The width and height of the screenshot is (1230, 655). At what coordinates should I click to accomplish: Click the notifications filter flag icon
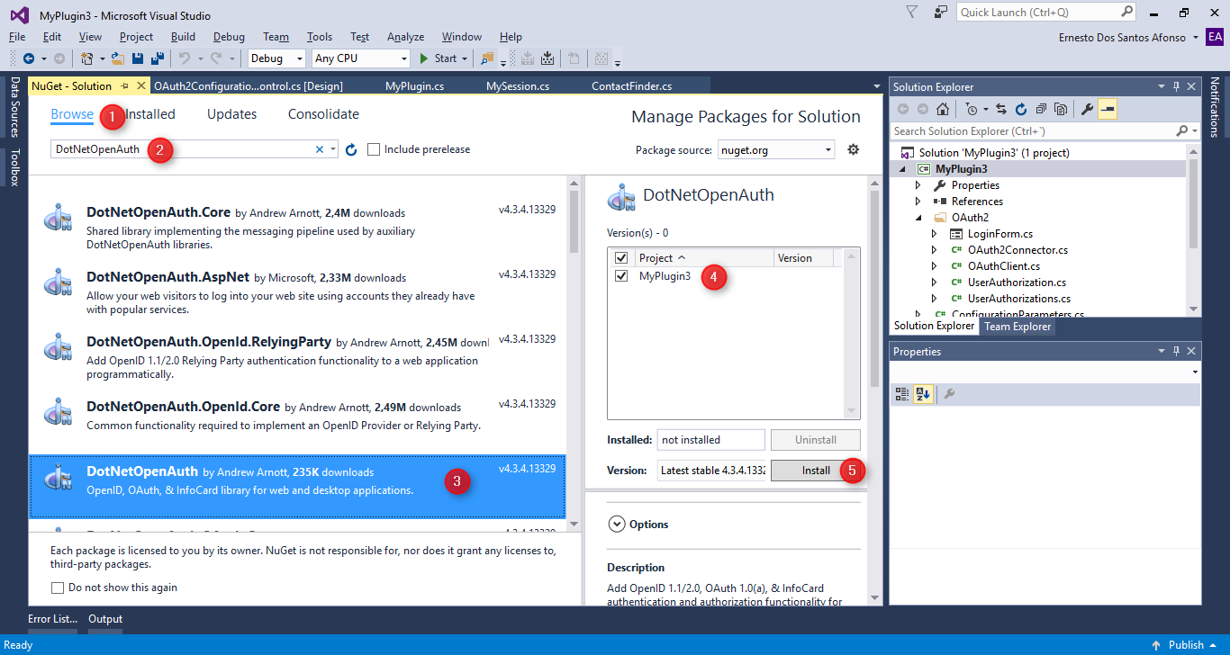[x=912, y=12]
